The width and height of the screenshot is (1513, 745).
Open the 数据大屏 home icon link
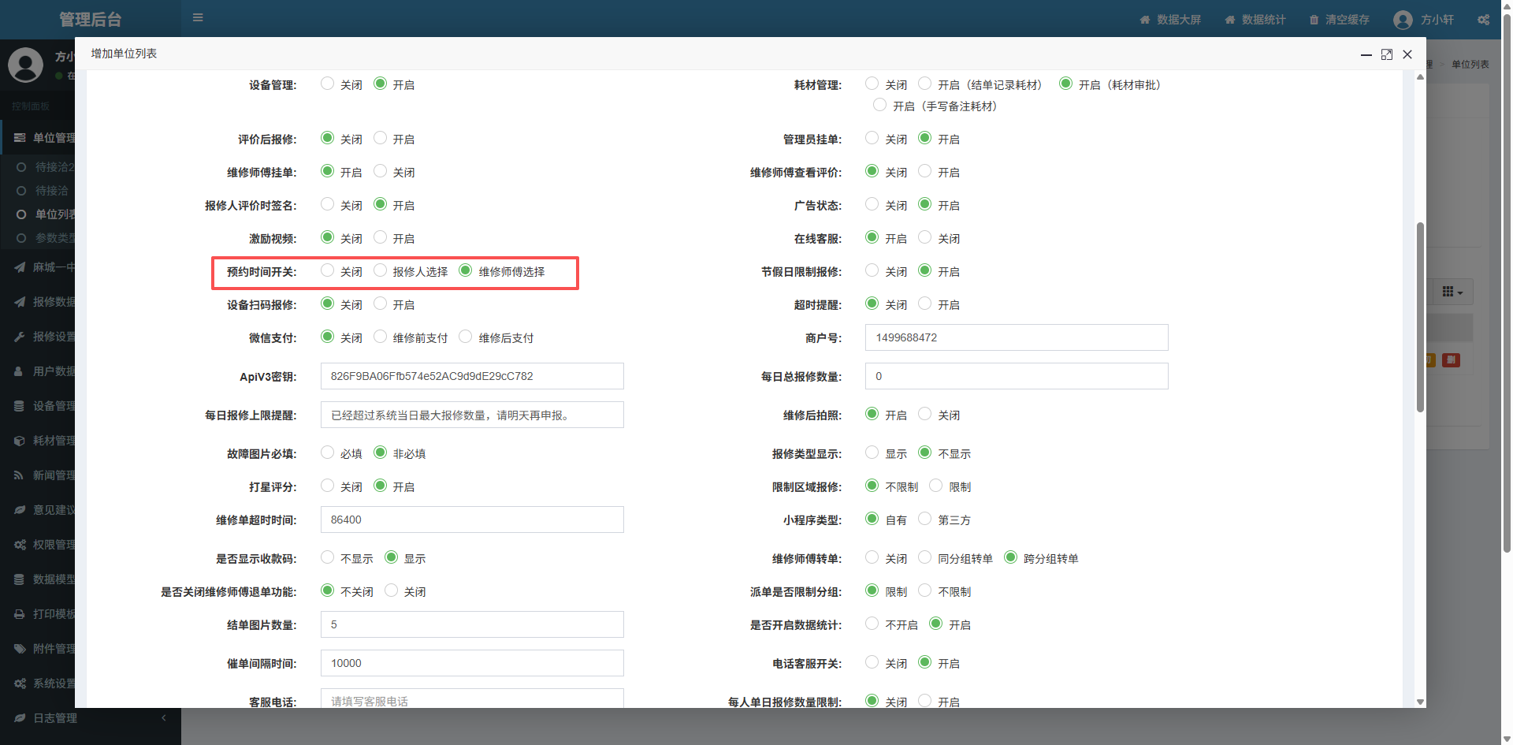(1170, 20)
